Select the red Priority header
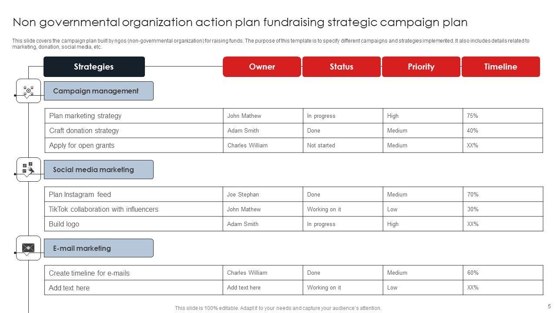 click(421, 67)
